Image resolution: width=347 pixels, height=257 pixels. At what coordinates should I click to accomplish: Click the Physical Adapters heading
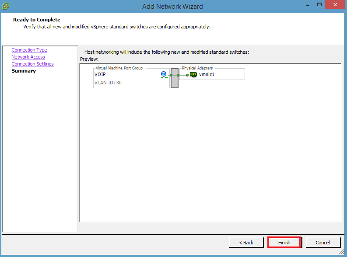point(197,68)
